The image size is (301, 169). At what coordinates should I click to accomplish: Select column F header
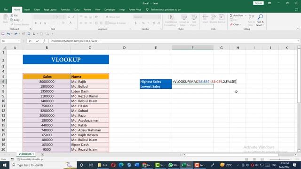coord(192,48)
